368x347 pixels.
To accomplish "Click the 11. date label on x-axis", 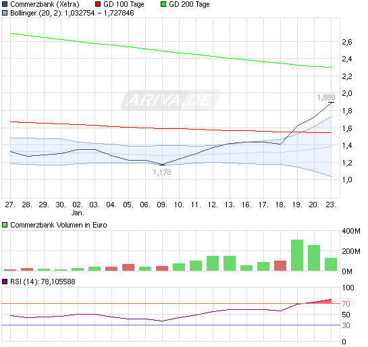I will tap(196, 205).
